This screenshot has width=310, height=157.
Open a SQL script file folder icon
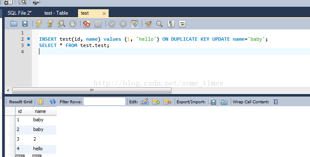(x=14, y=24)
